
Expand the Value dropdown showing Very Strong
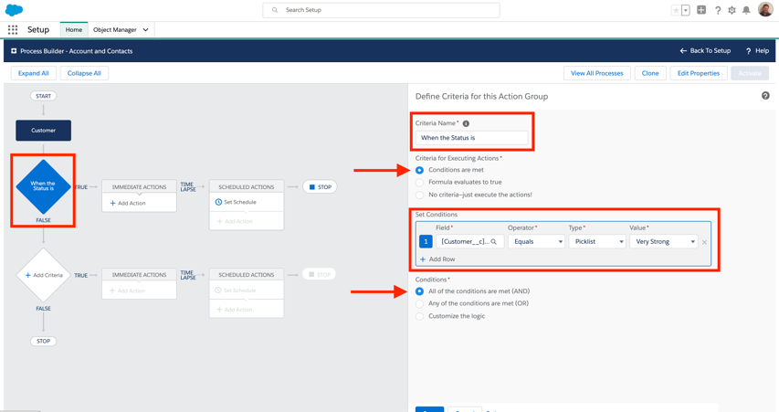pyautogui.click(x=664, y=242)
